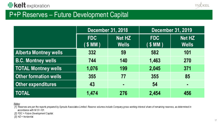Select note [1] about Sproule Associates Limited reserves
218x123 pixels.
[103, 109]
